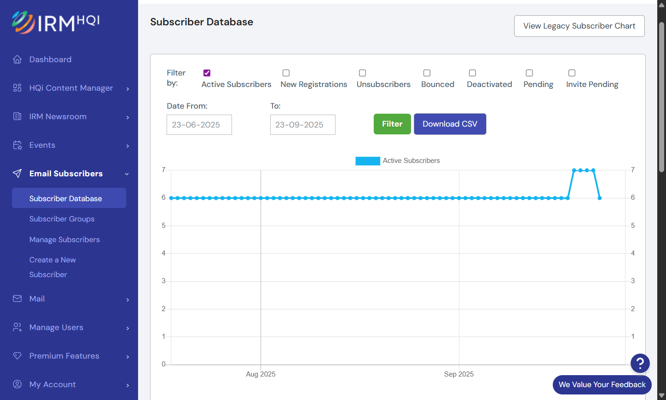Check the Bounced filter checkbox

427,73
